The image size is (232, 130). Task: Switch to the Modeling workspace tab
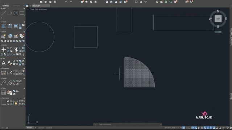click(17, 6)
